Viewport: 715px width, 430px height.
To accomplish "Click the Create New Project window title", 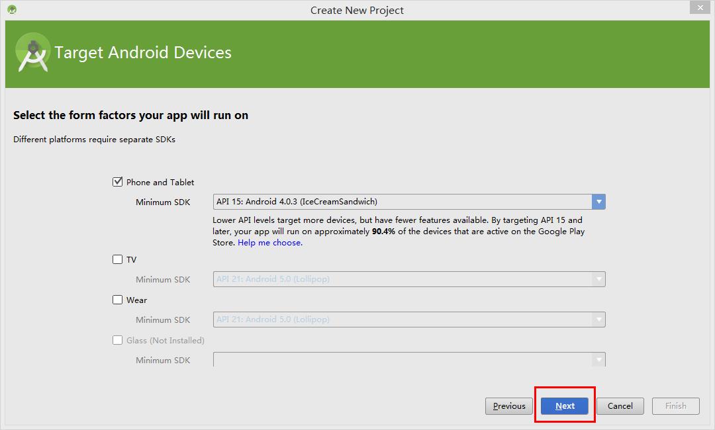I will coord(357,10).
